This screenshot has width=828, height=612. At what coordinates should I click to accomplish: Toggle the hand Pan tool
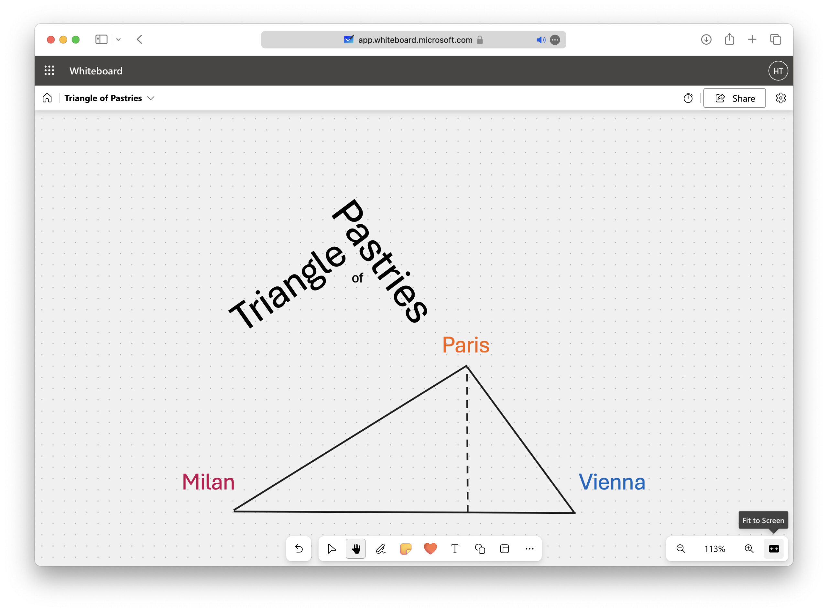click(x=355, y=549)
